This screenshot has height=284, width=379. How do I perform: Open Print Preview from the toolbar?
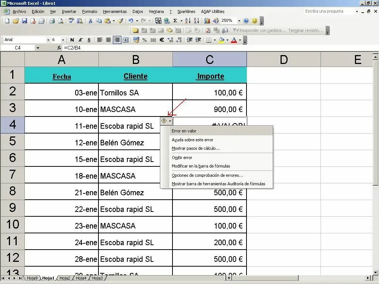coord(60,21)
